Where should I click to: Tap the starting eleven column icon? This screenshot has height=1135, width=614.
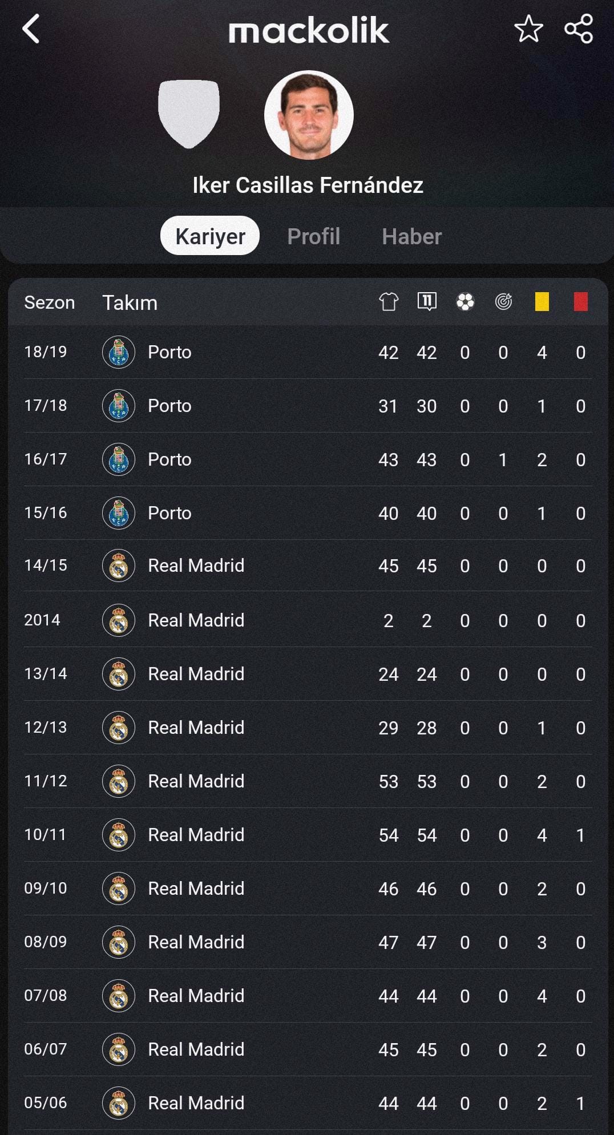(427, 301)
